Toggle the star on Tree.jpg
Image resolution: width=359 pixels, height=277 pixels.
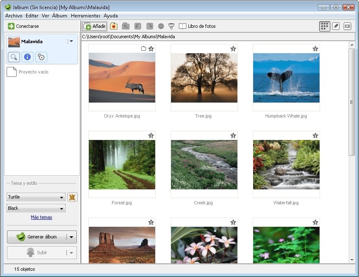click(x=233, y=49)
